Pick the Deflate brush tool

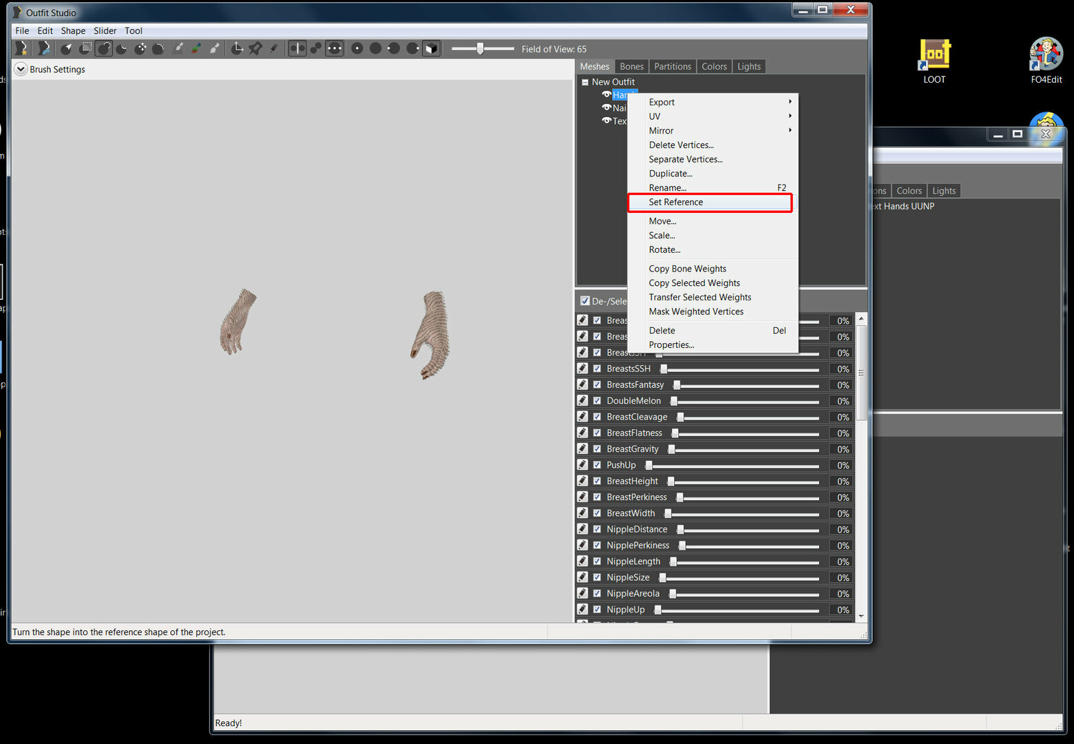click(x=122, y=48)
